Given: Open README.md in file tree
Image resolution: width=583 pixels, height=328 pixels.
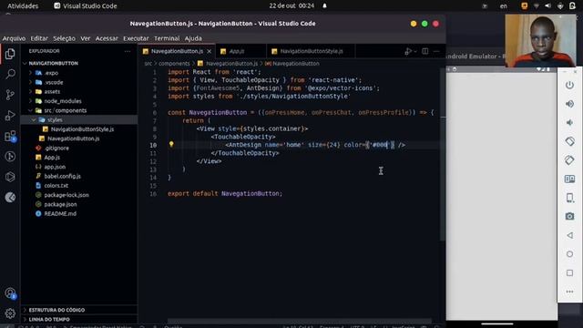Looking at the screenshot, I should pyautogui.click(x=60, y=213).
